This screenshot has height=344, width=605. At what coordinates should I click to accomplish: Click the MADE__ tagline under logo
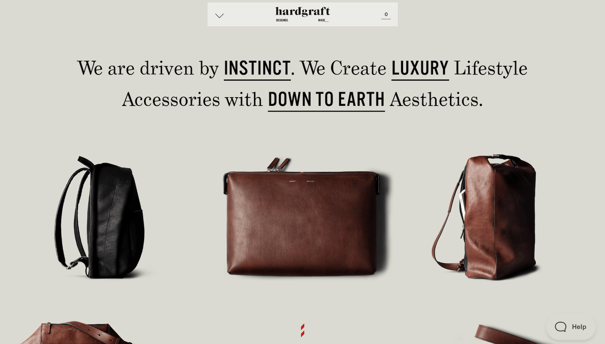coord(323,20)
